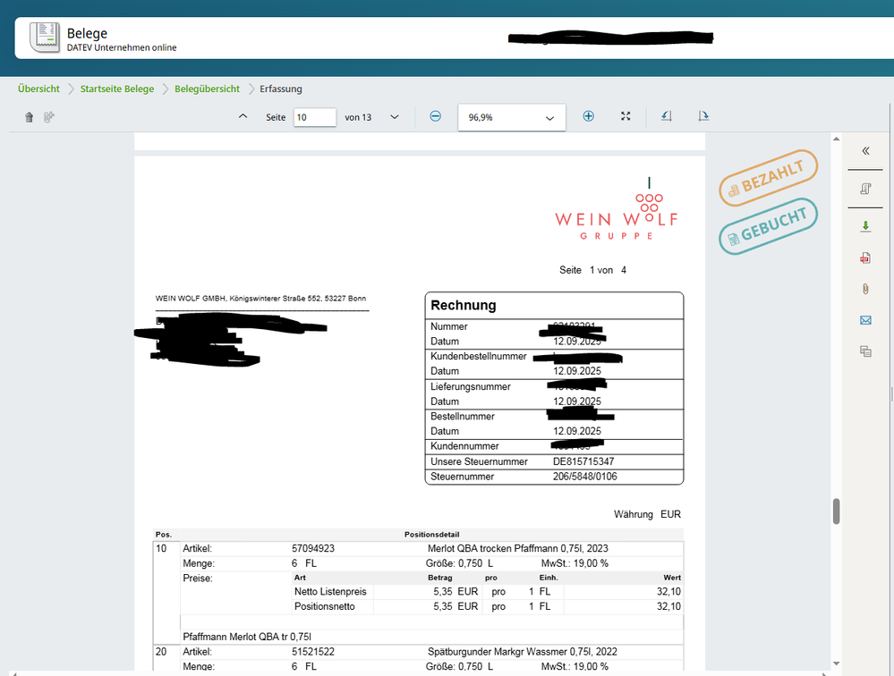Open the zoom level dropdown showing 96,9%

pyautogui.click(x=511, y=117)
